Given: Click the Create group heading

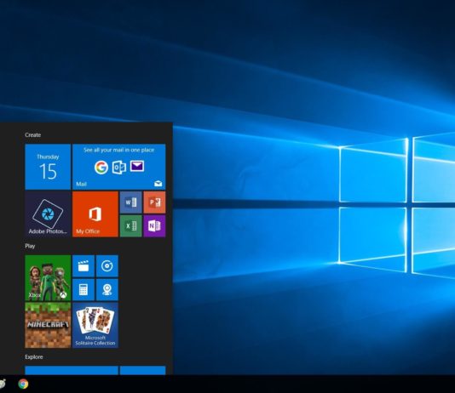Looking at the screenshot, I should [x=32, y=135].
